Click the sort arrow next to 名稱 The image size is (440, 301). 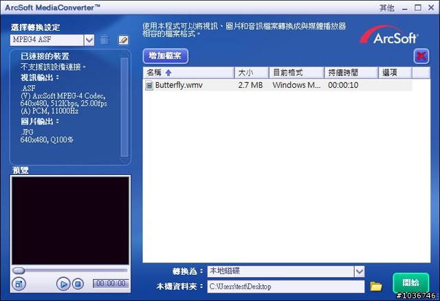point(168,73)
